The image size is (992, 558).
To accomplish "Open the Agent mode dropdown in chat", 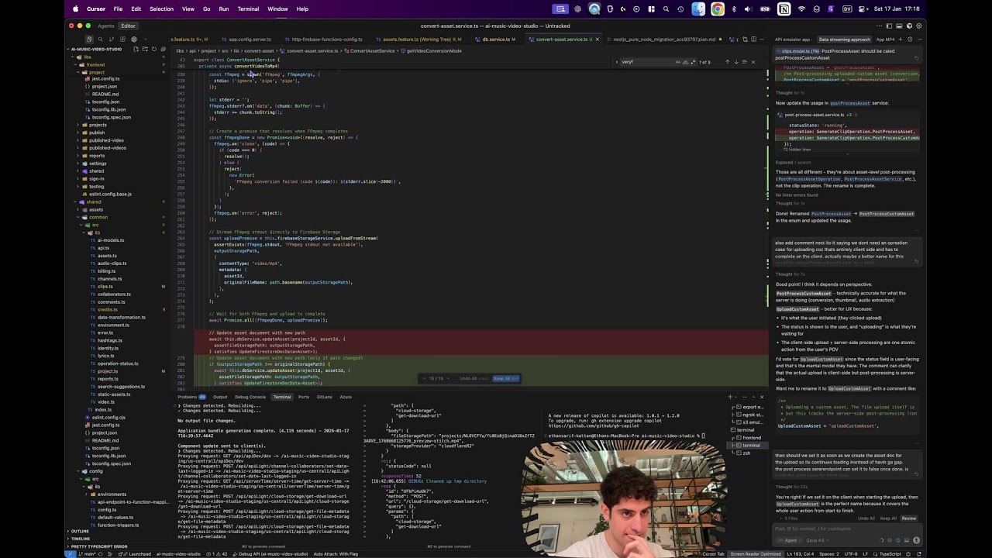I will click(790, 540).
